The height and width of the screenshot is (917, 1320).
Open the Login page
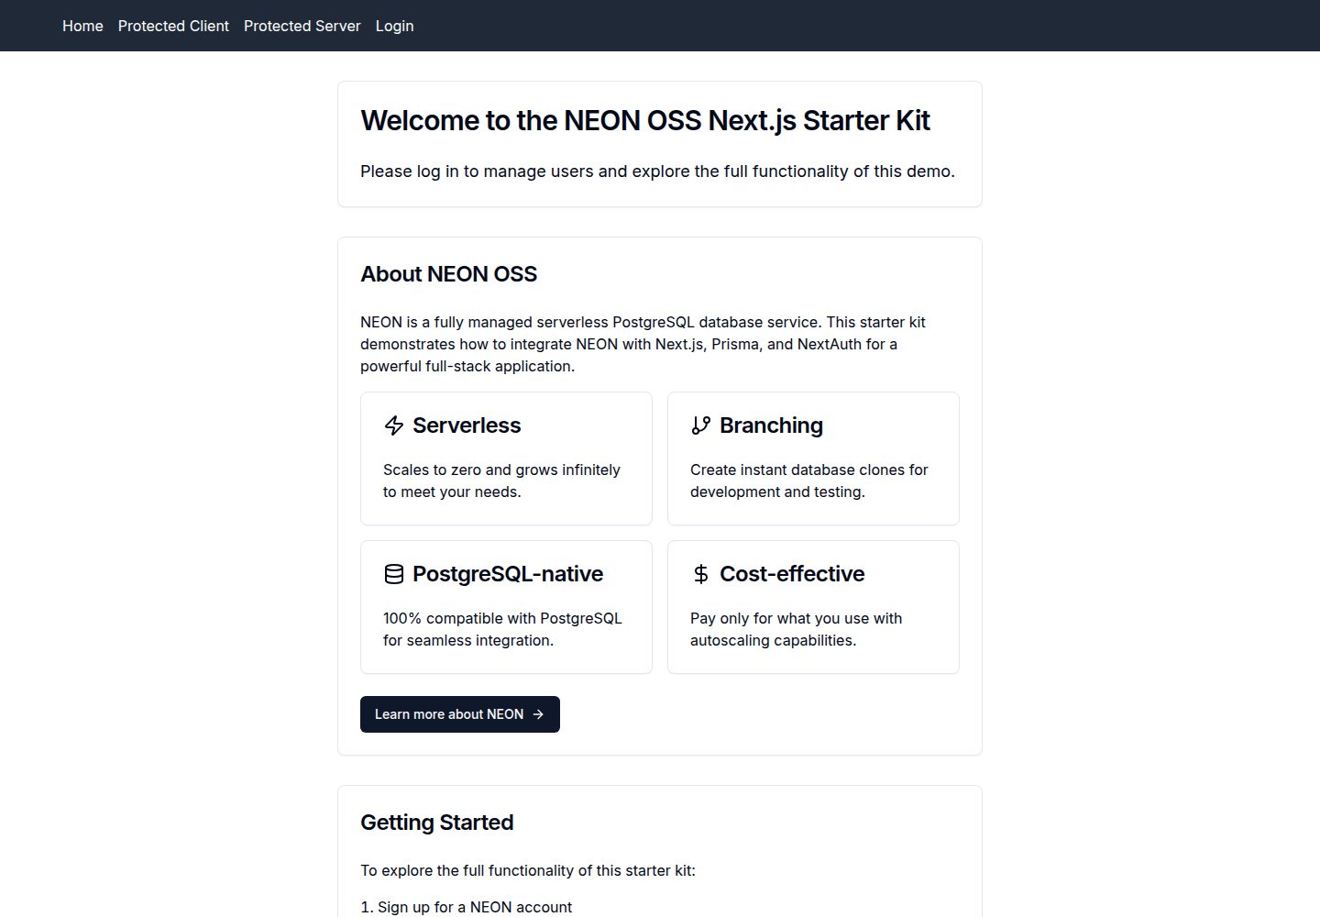point(394,26)
